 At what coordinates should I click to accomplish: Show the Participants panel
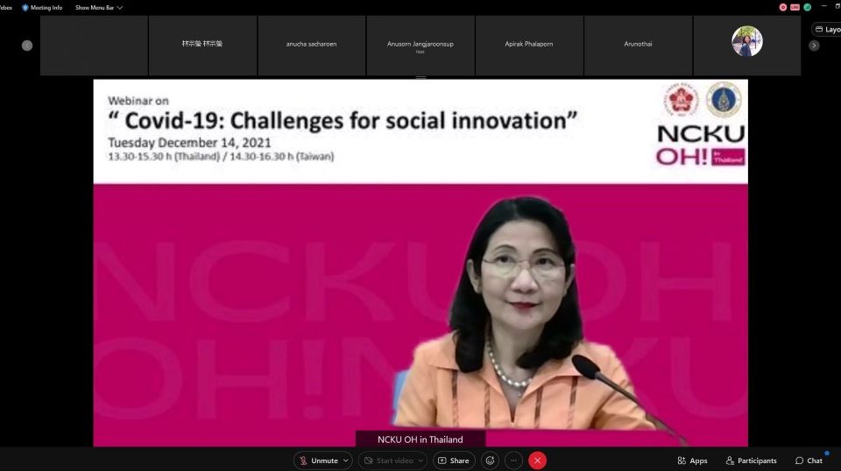[751, 460]
